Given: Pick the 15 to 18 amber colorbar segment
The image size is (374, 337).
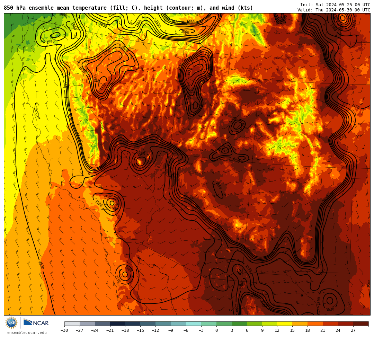Looking at the screenshot, I should [x=300, y=323].
